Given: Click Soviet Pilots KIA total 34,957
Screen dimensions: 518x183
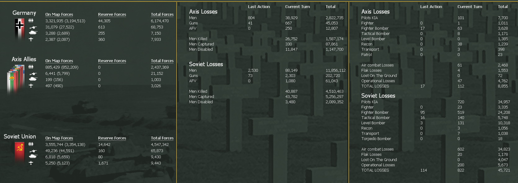Looking at the screenshot, I should pyautogui.click(x=504, y=102).
